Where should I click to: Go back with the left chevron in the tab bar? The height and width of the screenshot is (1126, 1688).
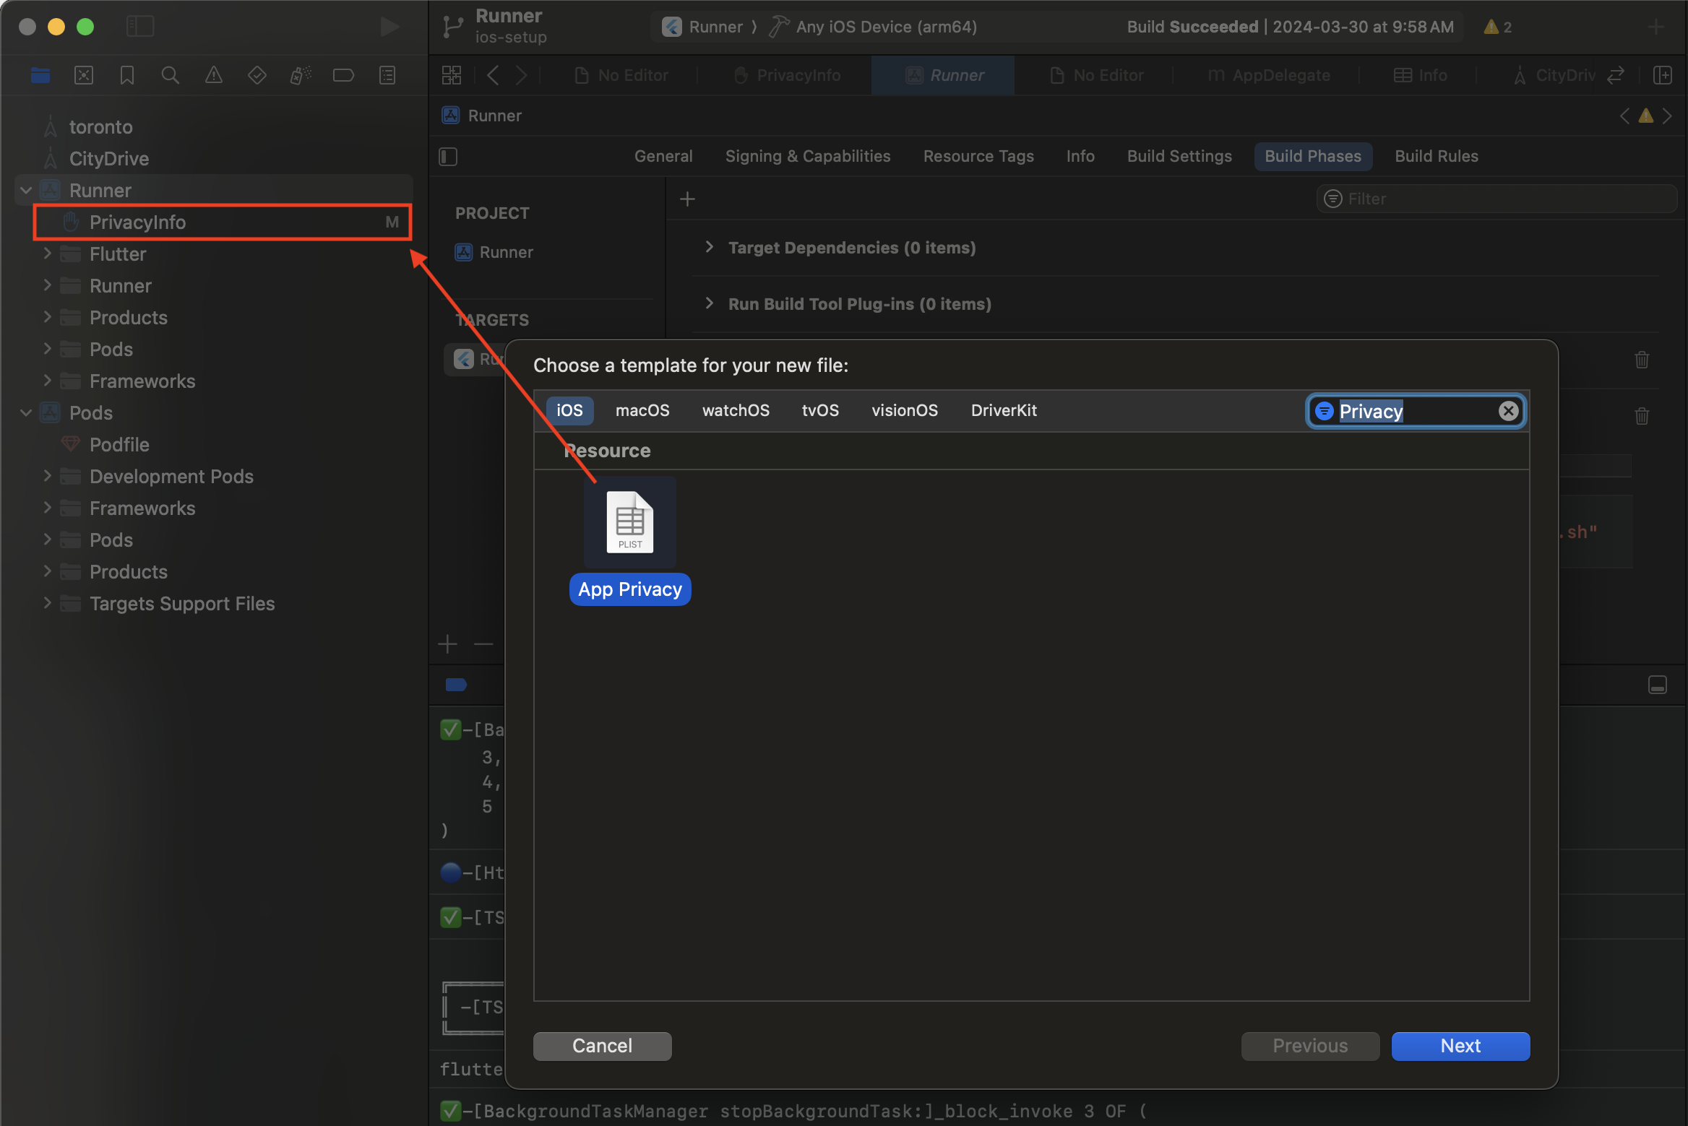pos(493,75)
